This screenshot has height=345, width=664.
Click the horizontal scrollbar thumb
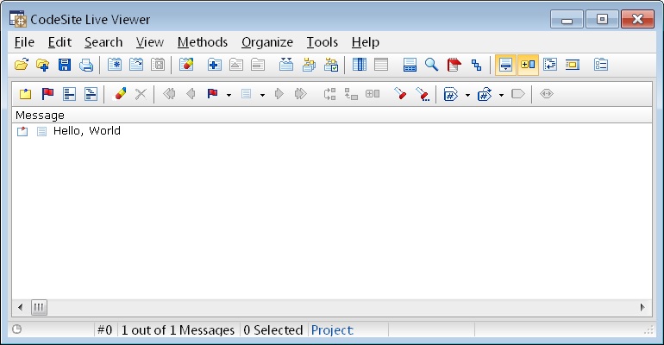tap(39, 307)
